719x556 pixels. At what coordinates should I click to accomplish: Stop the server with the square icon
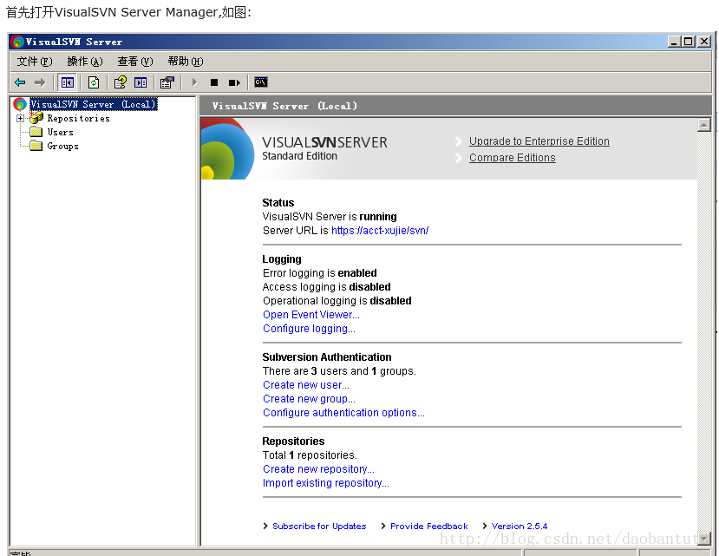click(x=214, y=82)
